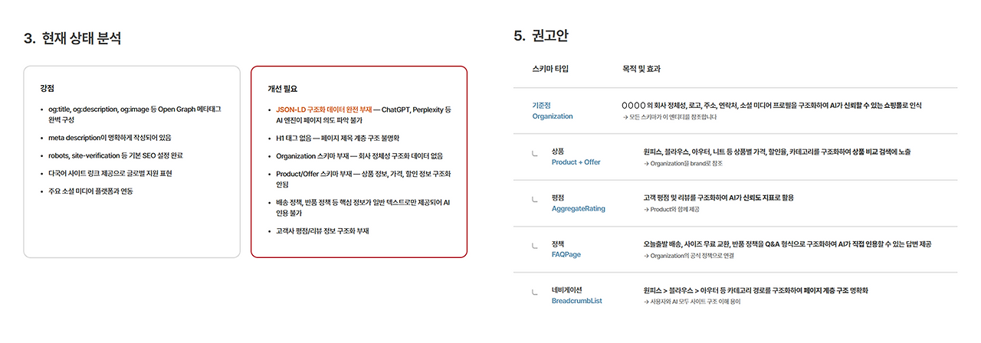This screenshot has height=343, width=981.
Task: Select the 'meta description이 명확하게 작성되어 있음' bullet
Action: pos(105,138)
